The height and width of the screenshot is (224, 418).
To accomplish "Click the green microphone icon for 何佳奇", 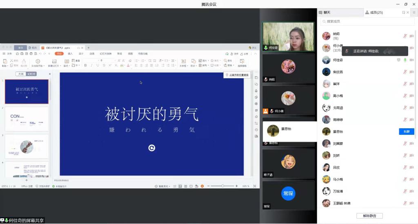I will (x=405, y=60).
